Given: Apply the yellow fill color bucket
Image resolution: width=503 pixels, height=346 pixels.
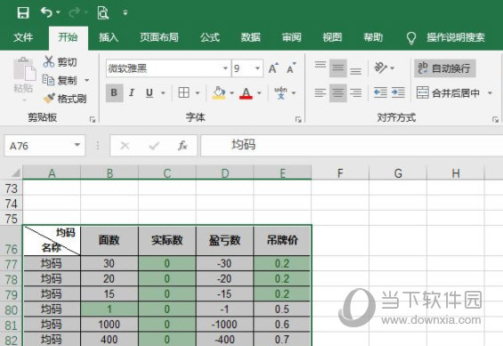Looking at the screenshot, I should click(219, 93).
